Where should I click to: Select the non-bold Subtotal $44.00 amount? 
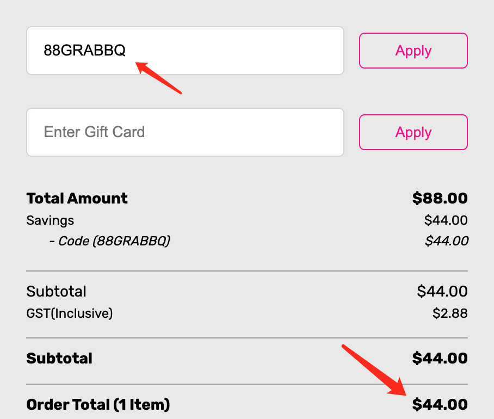[442, 292]
